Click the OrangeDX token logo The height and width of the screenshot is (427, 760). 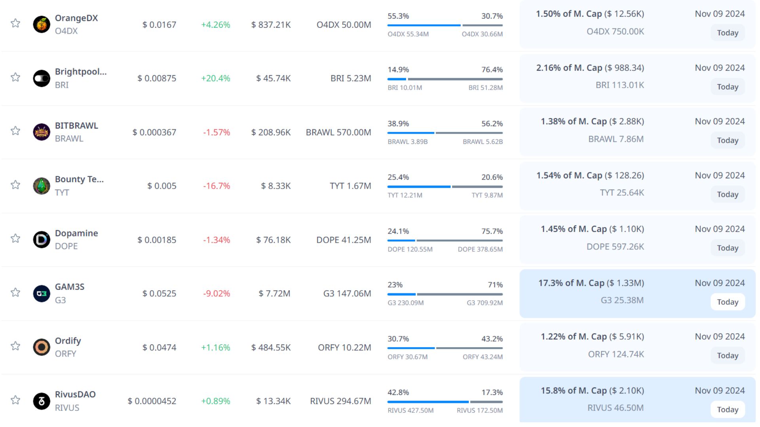[x=42, y=25]
